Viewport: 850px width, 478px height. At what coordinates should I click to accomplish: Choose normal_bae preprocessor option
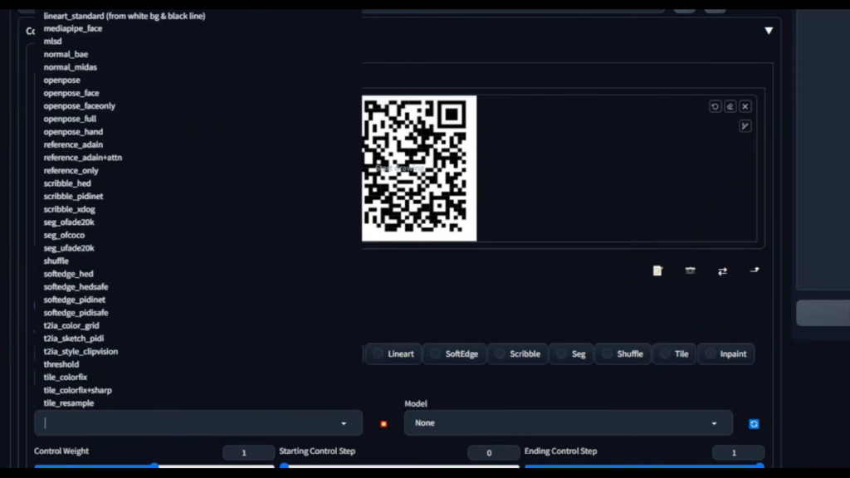(x=66, y=54)
